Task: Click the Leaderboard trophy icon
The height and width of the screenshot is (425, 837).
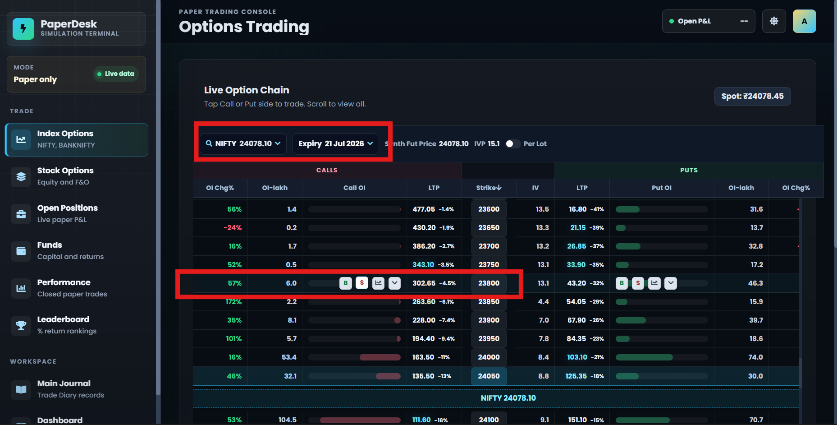Action: [21, 325]
